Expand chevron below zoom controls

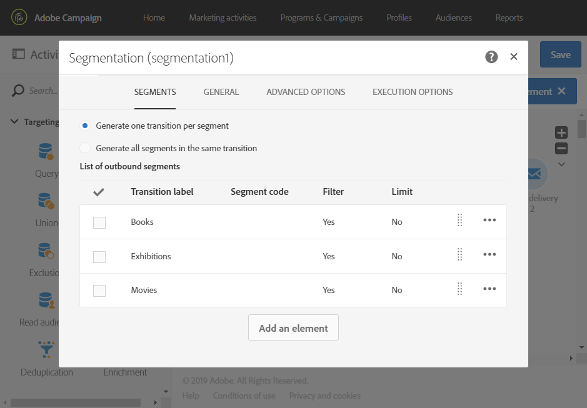pyautogui.click(x=561, y=164)
